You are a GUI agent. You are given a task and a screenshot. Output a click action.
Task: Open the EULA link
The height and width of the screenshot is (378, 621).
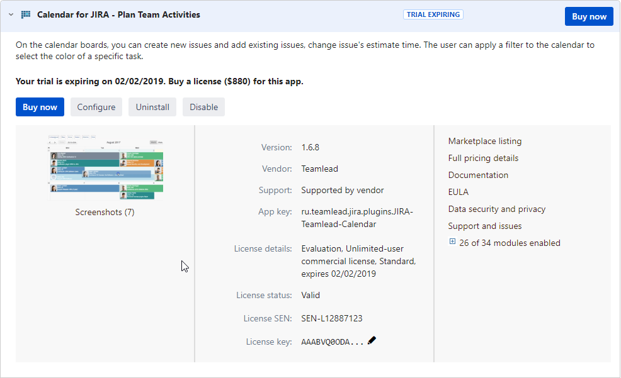459,192
